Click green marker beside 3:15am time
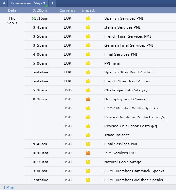 tap(33, 18)
